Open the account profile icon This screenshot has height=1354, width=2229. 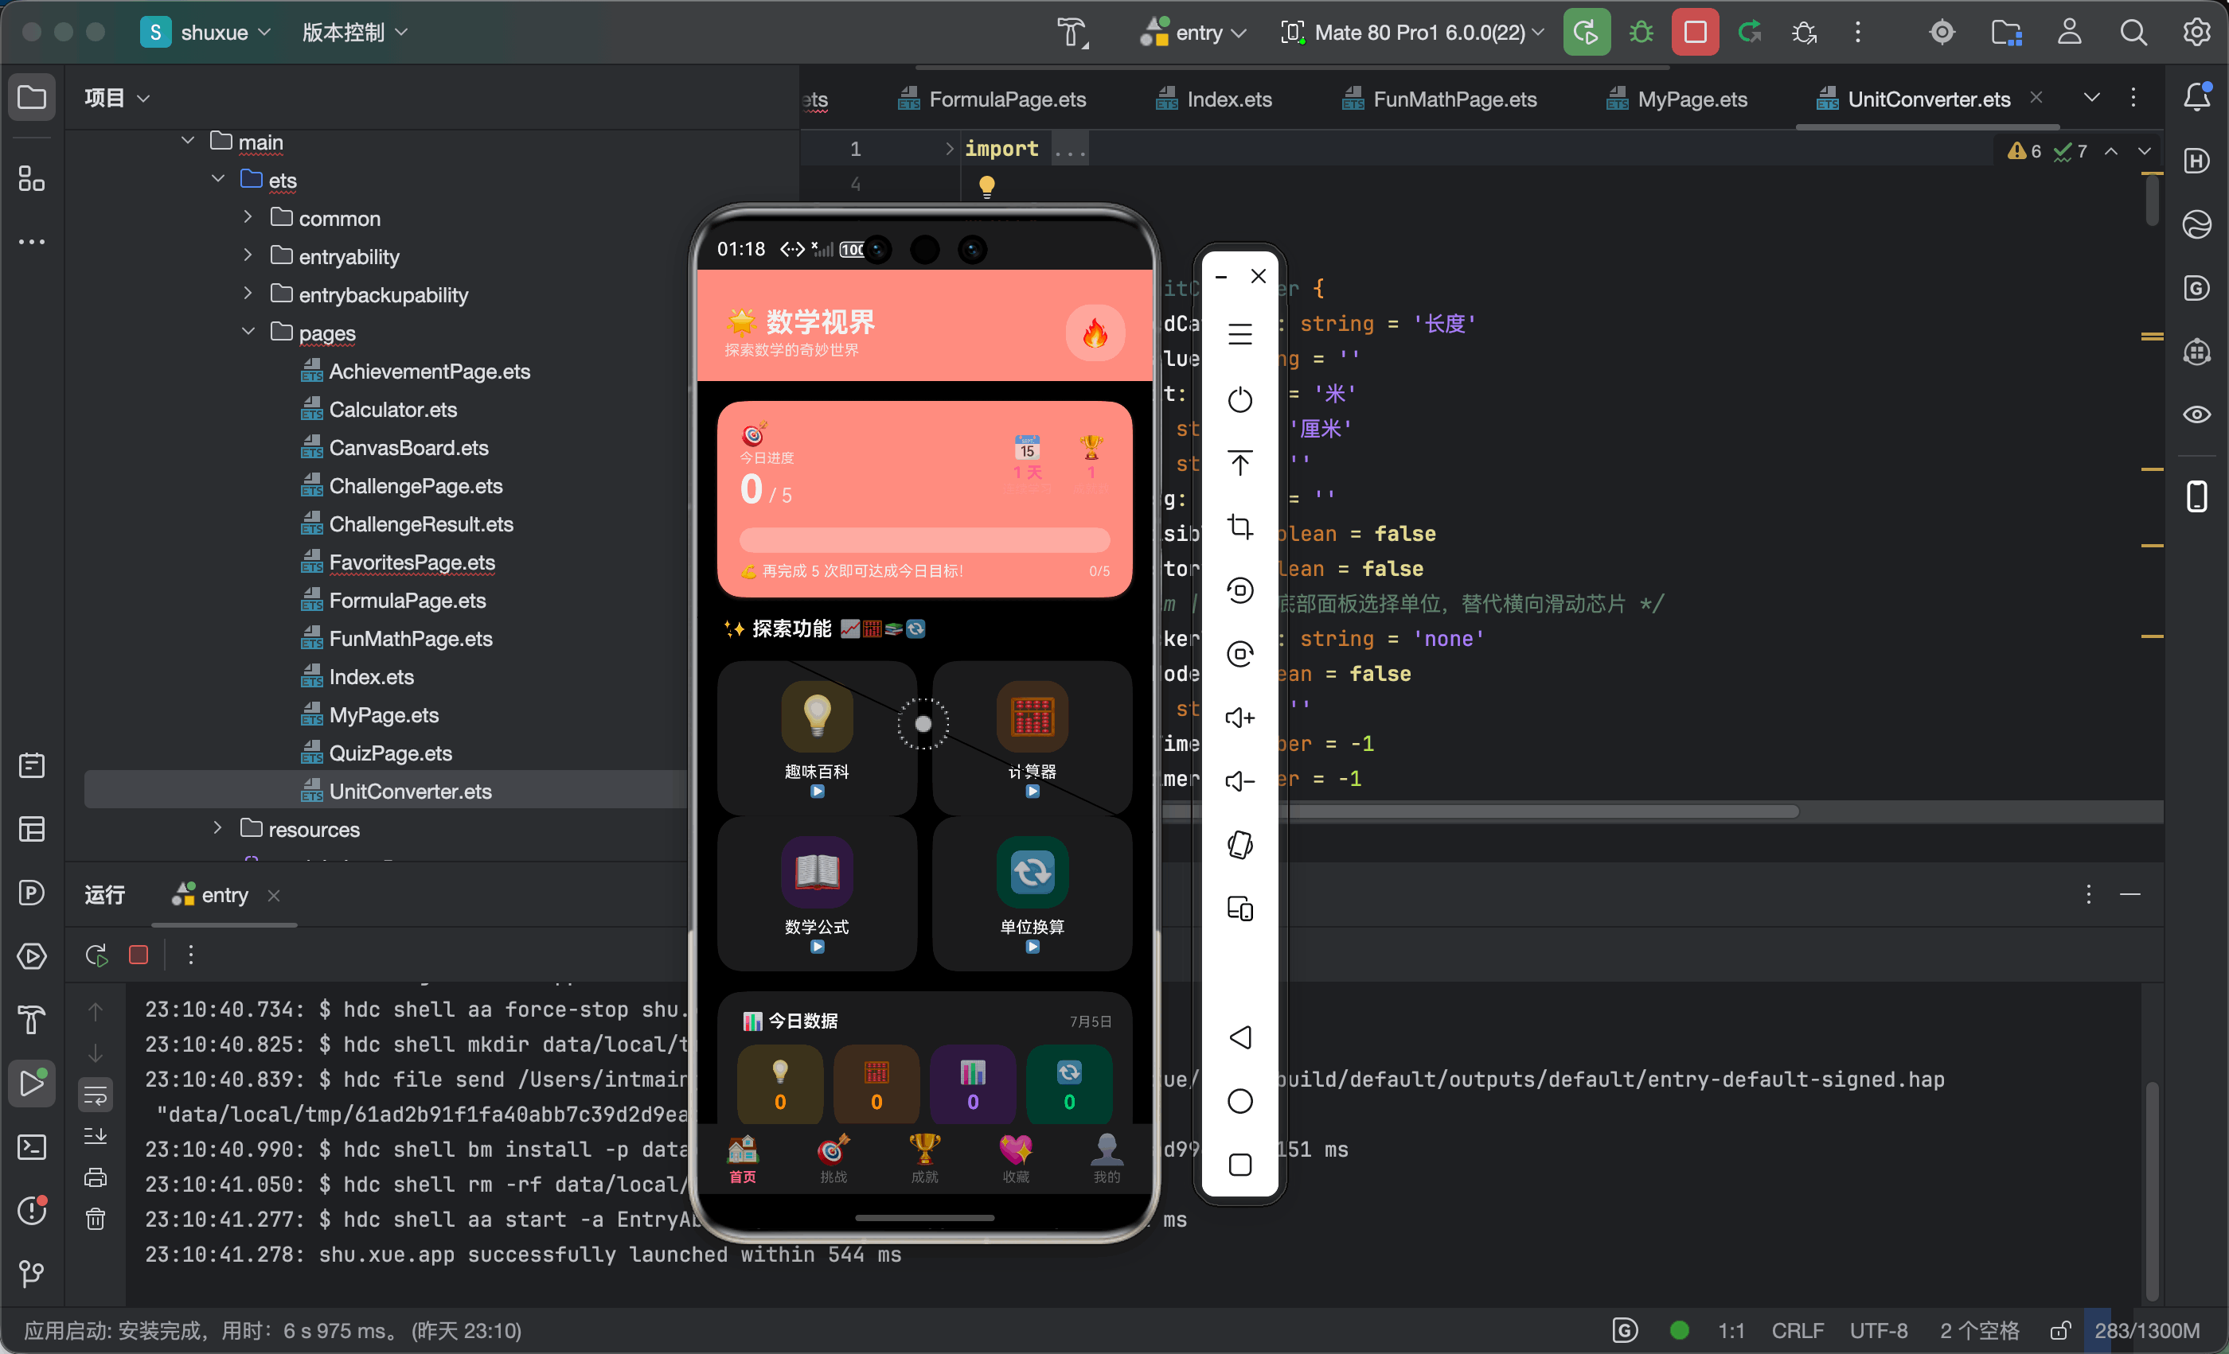[x=2069, y=33]
